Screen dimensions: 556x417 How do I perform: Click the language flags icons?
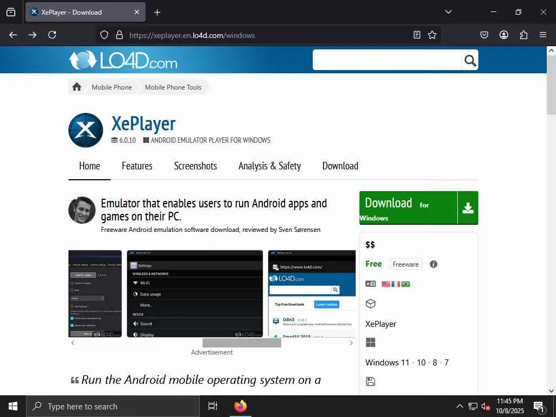coord(396,284)
